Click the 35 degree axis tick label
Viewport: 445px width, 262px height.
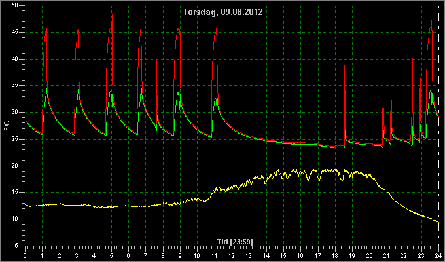[15, 86]
